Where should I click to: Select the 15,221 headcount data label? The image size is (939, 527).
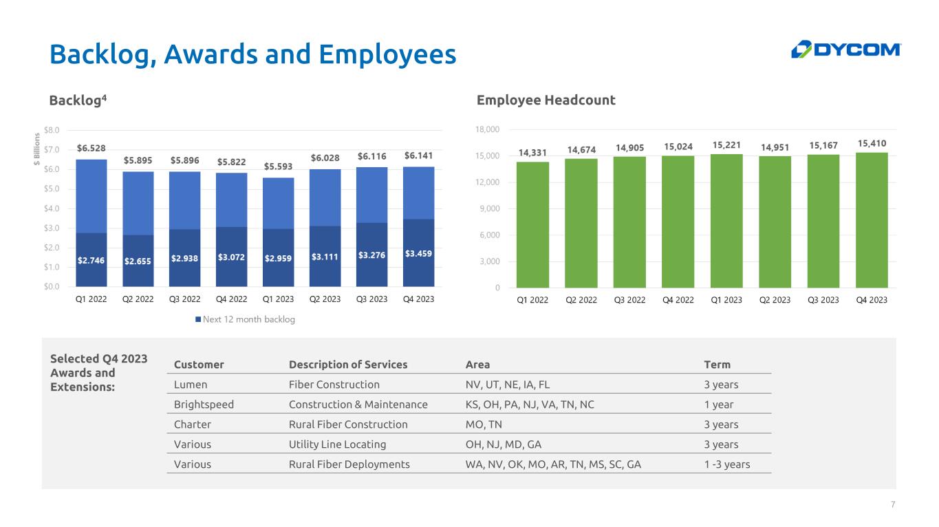pyautogui.click(x=726, y=145)
